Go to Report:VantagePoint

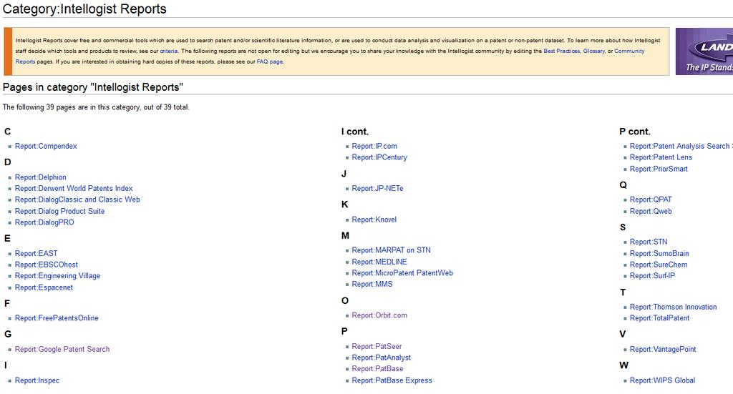pos(663,349)
